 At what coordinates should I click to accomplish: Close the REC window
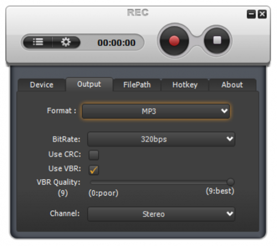[262, 14]
